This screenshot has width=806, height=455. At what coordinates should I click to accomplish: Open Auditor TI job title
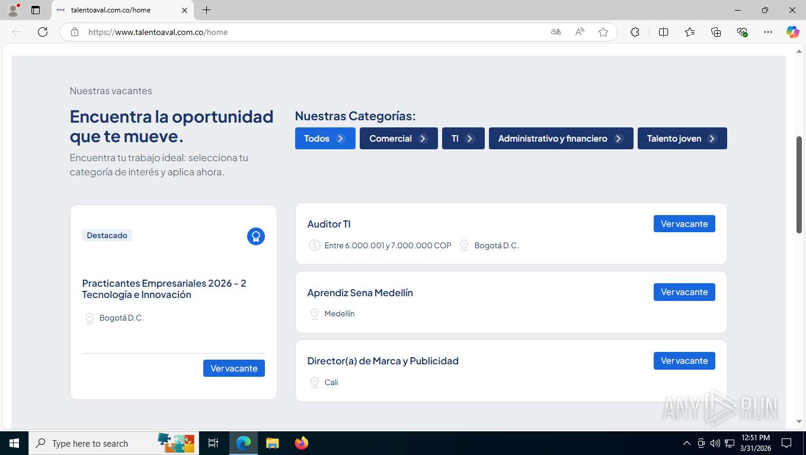pos(329,224)
